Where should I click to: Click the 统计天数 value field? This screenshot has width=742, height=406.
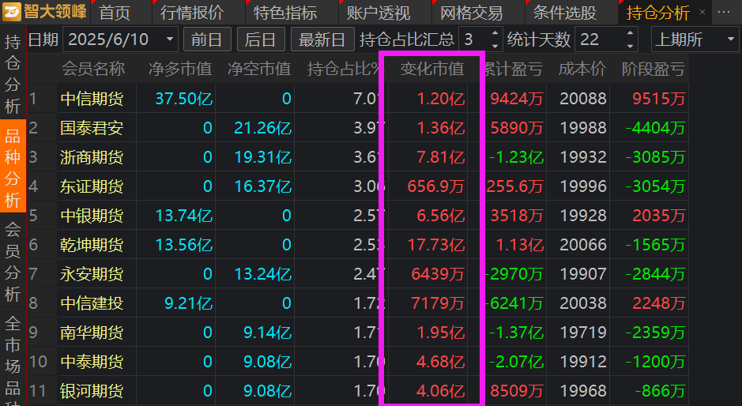[x=600, y=39]
